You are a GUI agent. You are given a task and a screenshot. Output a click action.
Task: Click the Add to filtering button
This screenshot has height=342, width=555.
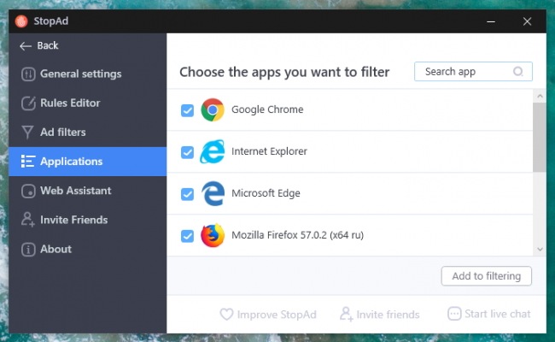[x=487, y=275]
